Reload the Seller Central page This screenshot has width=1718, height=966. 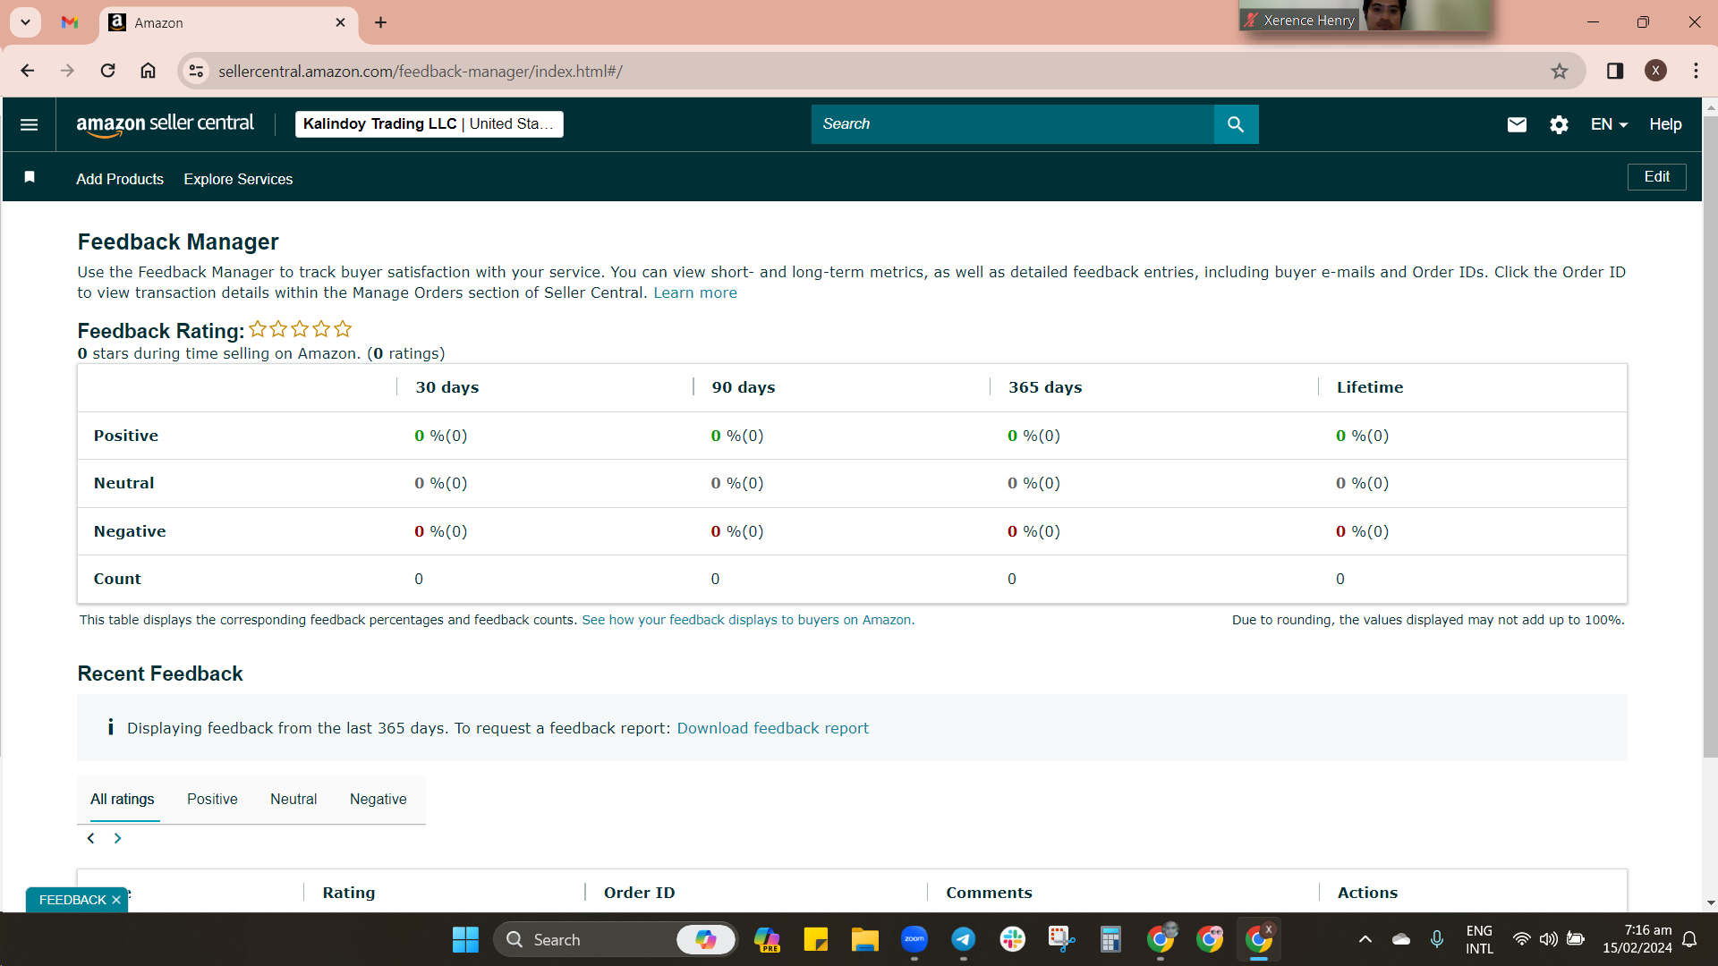point(107,71)
